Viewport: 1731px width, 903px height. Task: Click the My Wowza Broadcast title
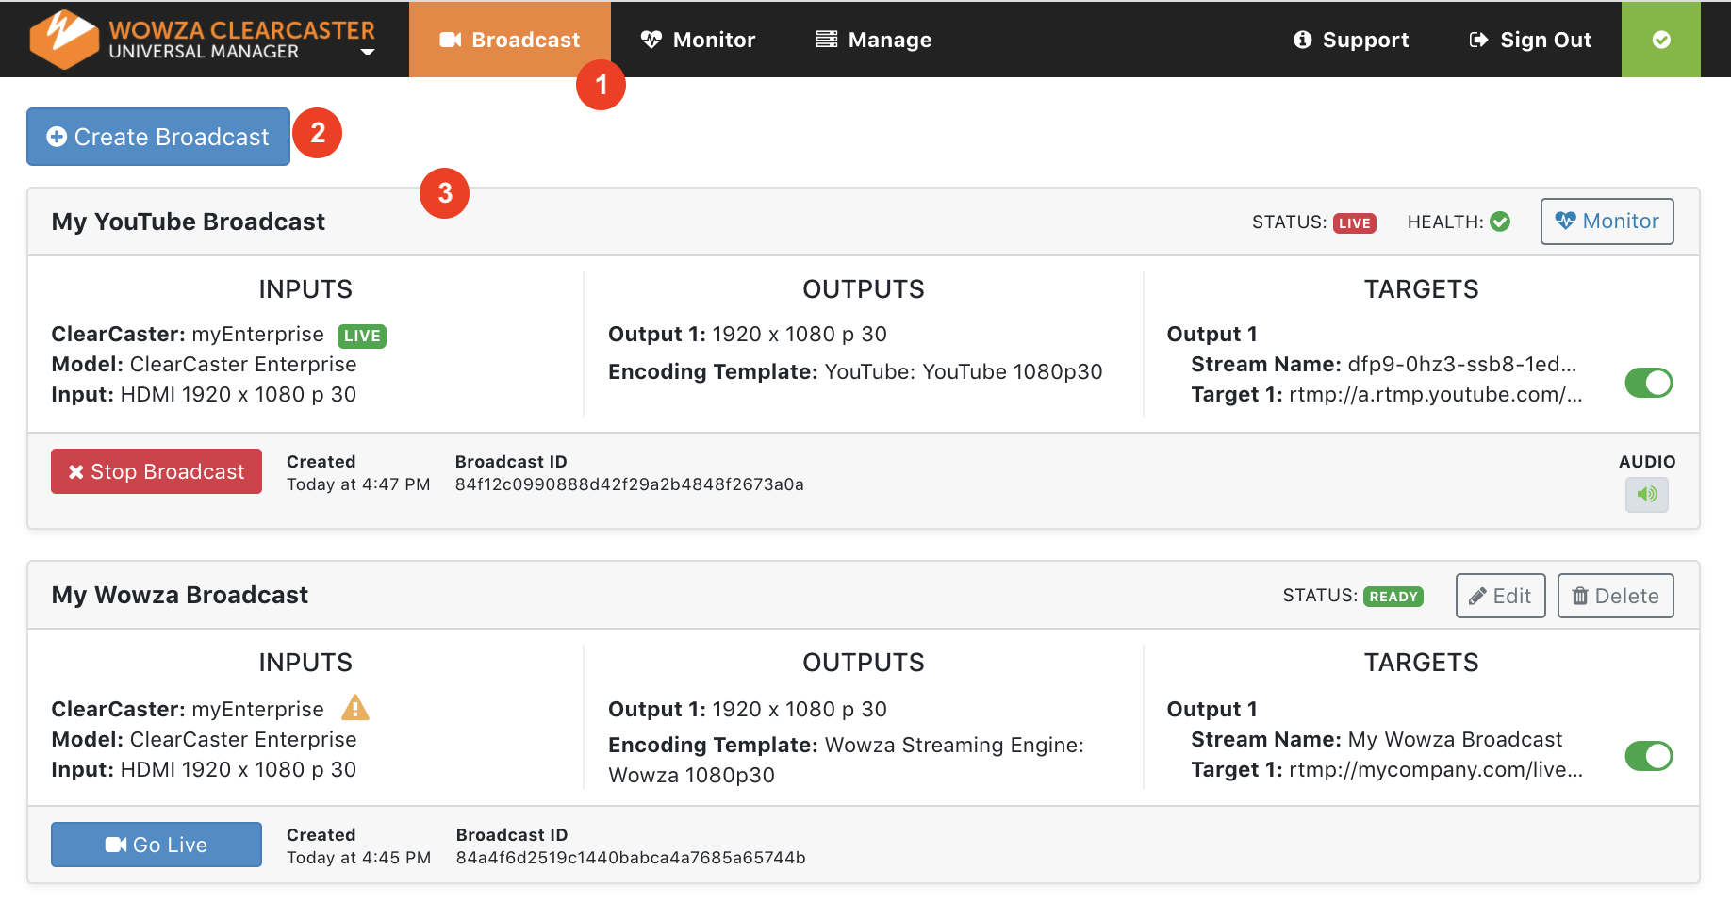[180, 595]
